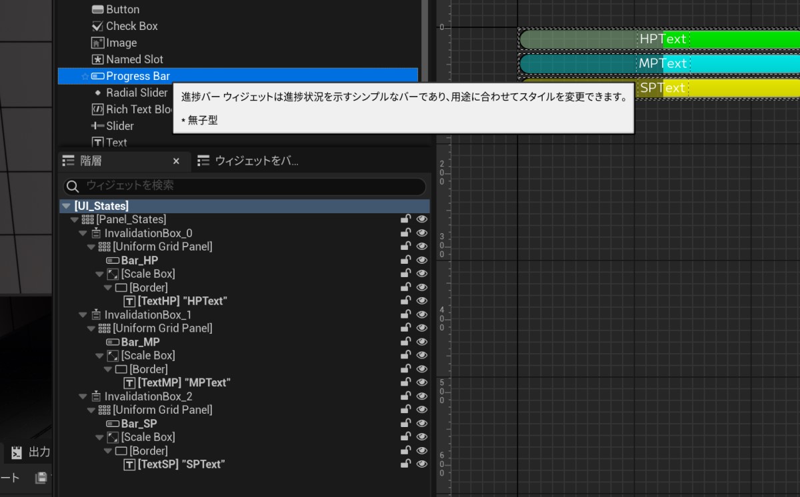The width and height of the screenshot is (800, 497).
Task: Collapse the InvalidationBox_2 node
Action: point(83,396)
